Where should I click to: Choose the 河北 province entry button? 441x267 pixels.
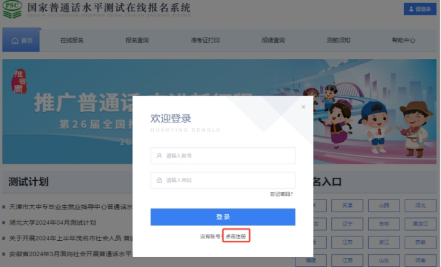point(419,206)
